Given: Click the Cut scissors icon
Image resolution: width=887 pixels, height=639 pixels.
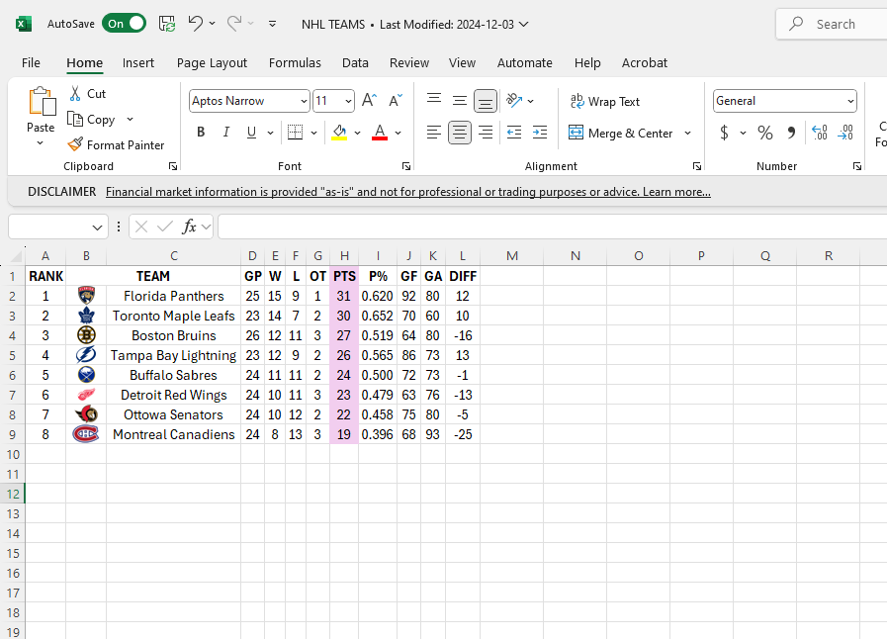Looking at the screenshot, I should (x=75, y=93).
